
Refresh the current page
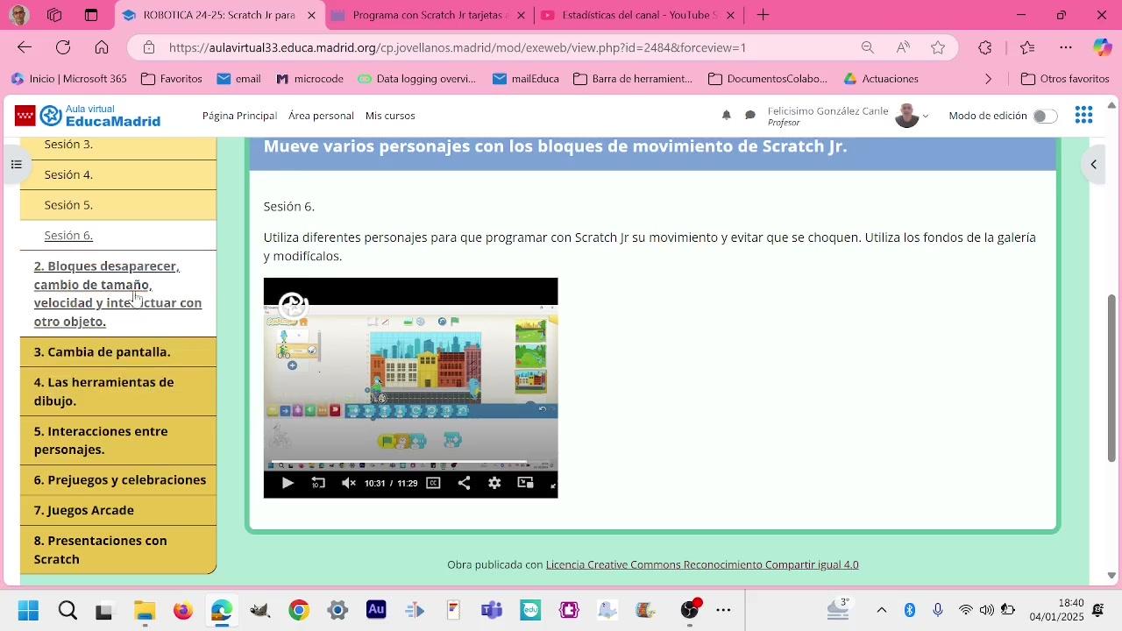coord(63,47)
